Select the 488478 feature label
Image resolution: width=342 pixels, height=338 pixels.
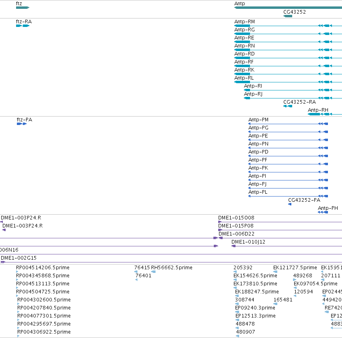tap(245, 324)
